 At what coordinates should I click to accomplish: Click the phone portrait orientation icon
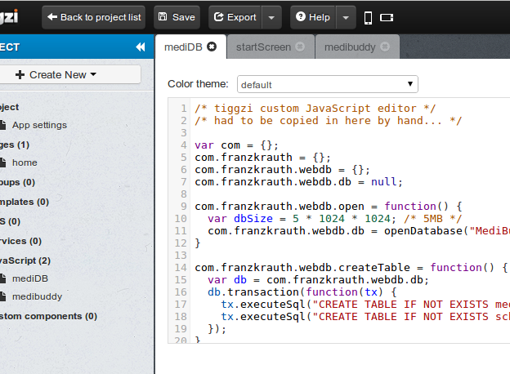[368, 17]
